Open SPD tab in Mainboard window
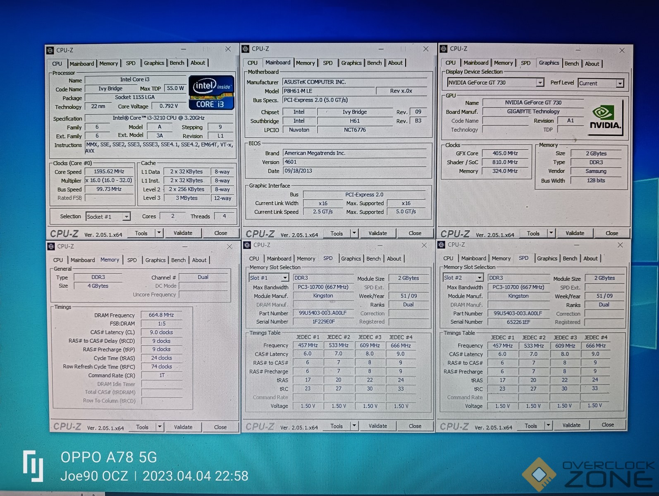 [x=328, y=63]
